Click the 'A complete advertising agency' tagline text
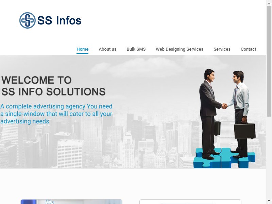 (56, 114)
